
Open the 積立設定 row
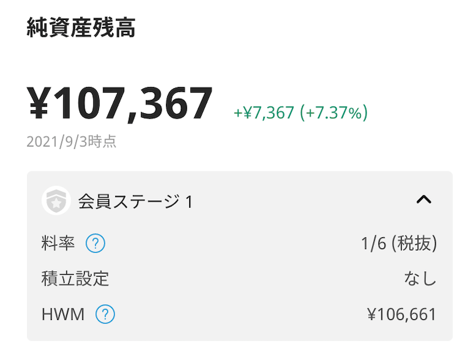(239, 279)
